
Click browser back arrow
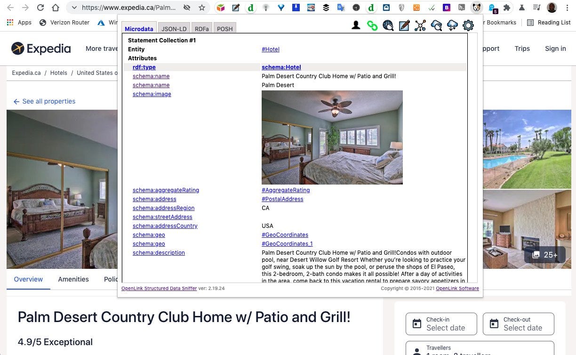[x=10, y=8]
